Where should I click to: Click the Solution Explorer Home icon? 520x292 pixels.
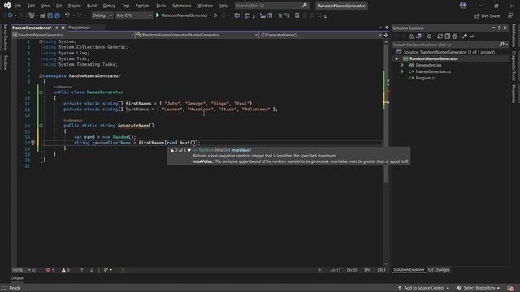click(411, 36)
